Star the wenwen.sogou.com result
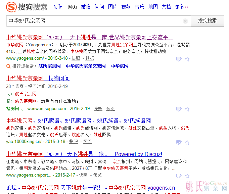Screen dimensions: 229x194 point(187,109)
